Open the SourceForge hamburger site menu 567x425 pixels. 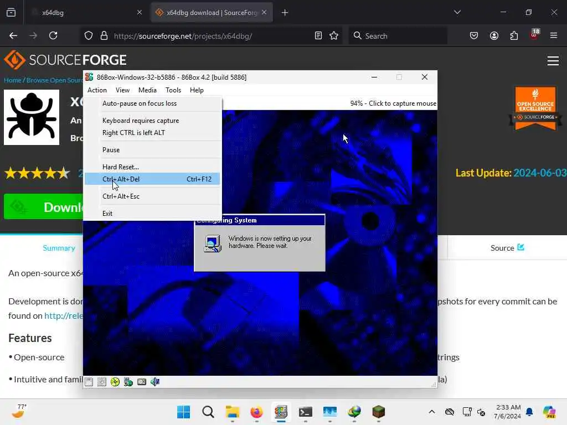[x=553, y=61]
